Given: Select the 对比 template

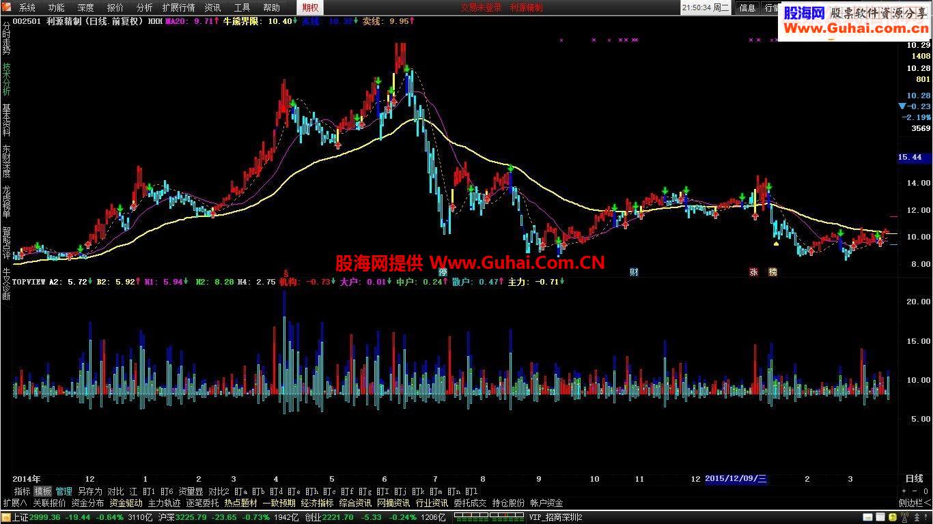Looking at the screenshot, I should coord(115,491).
